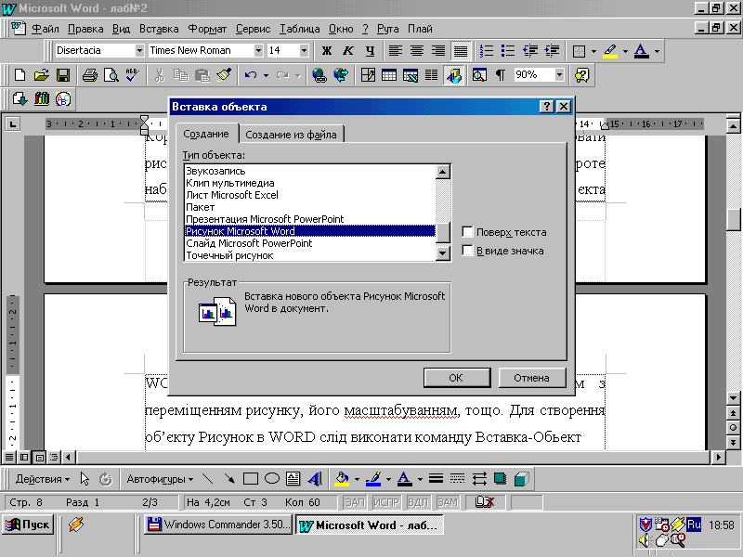Click the Paste clipboard icon
Image resolution: width=743 pixels, height=557 pixels.
pyautogui.click(x=202, y=75)
